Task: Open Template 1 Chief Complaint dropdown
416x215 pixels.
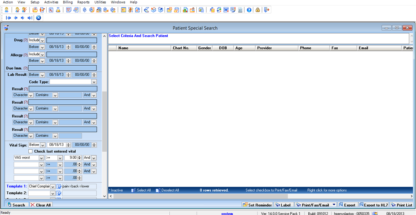Action: click(x=53, y=186)
